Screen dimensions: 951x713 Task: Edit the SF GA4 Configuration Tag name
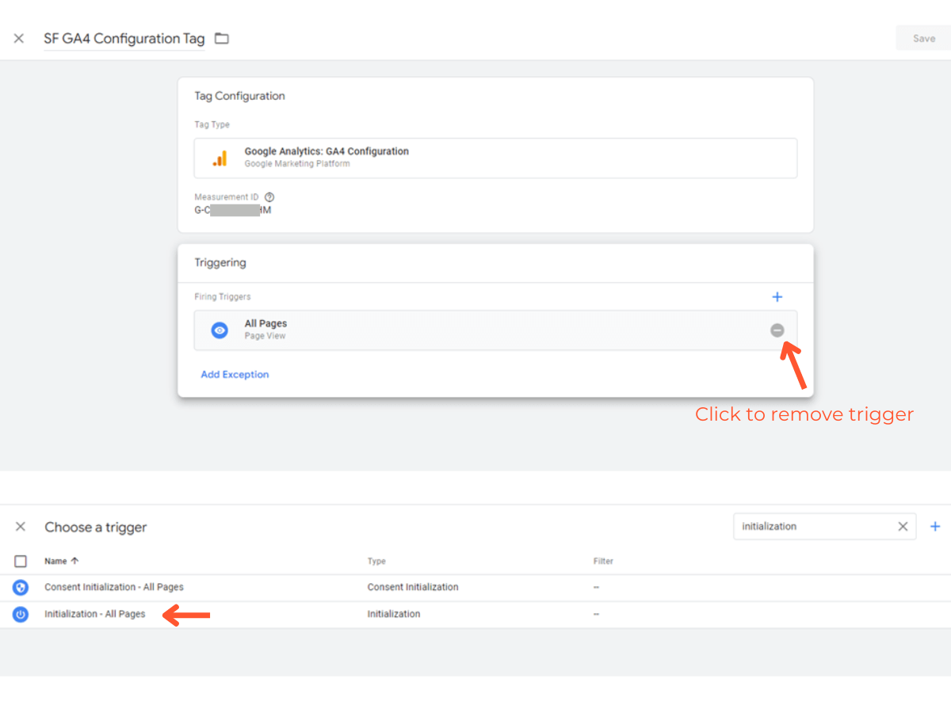(x=124, y=38)
